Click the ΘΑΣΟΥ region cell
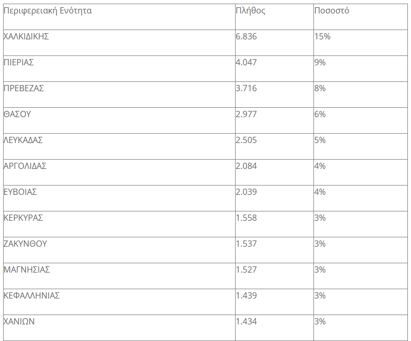This screenshot has width=411, height=341. click(x=17, y=115)
